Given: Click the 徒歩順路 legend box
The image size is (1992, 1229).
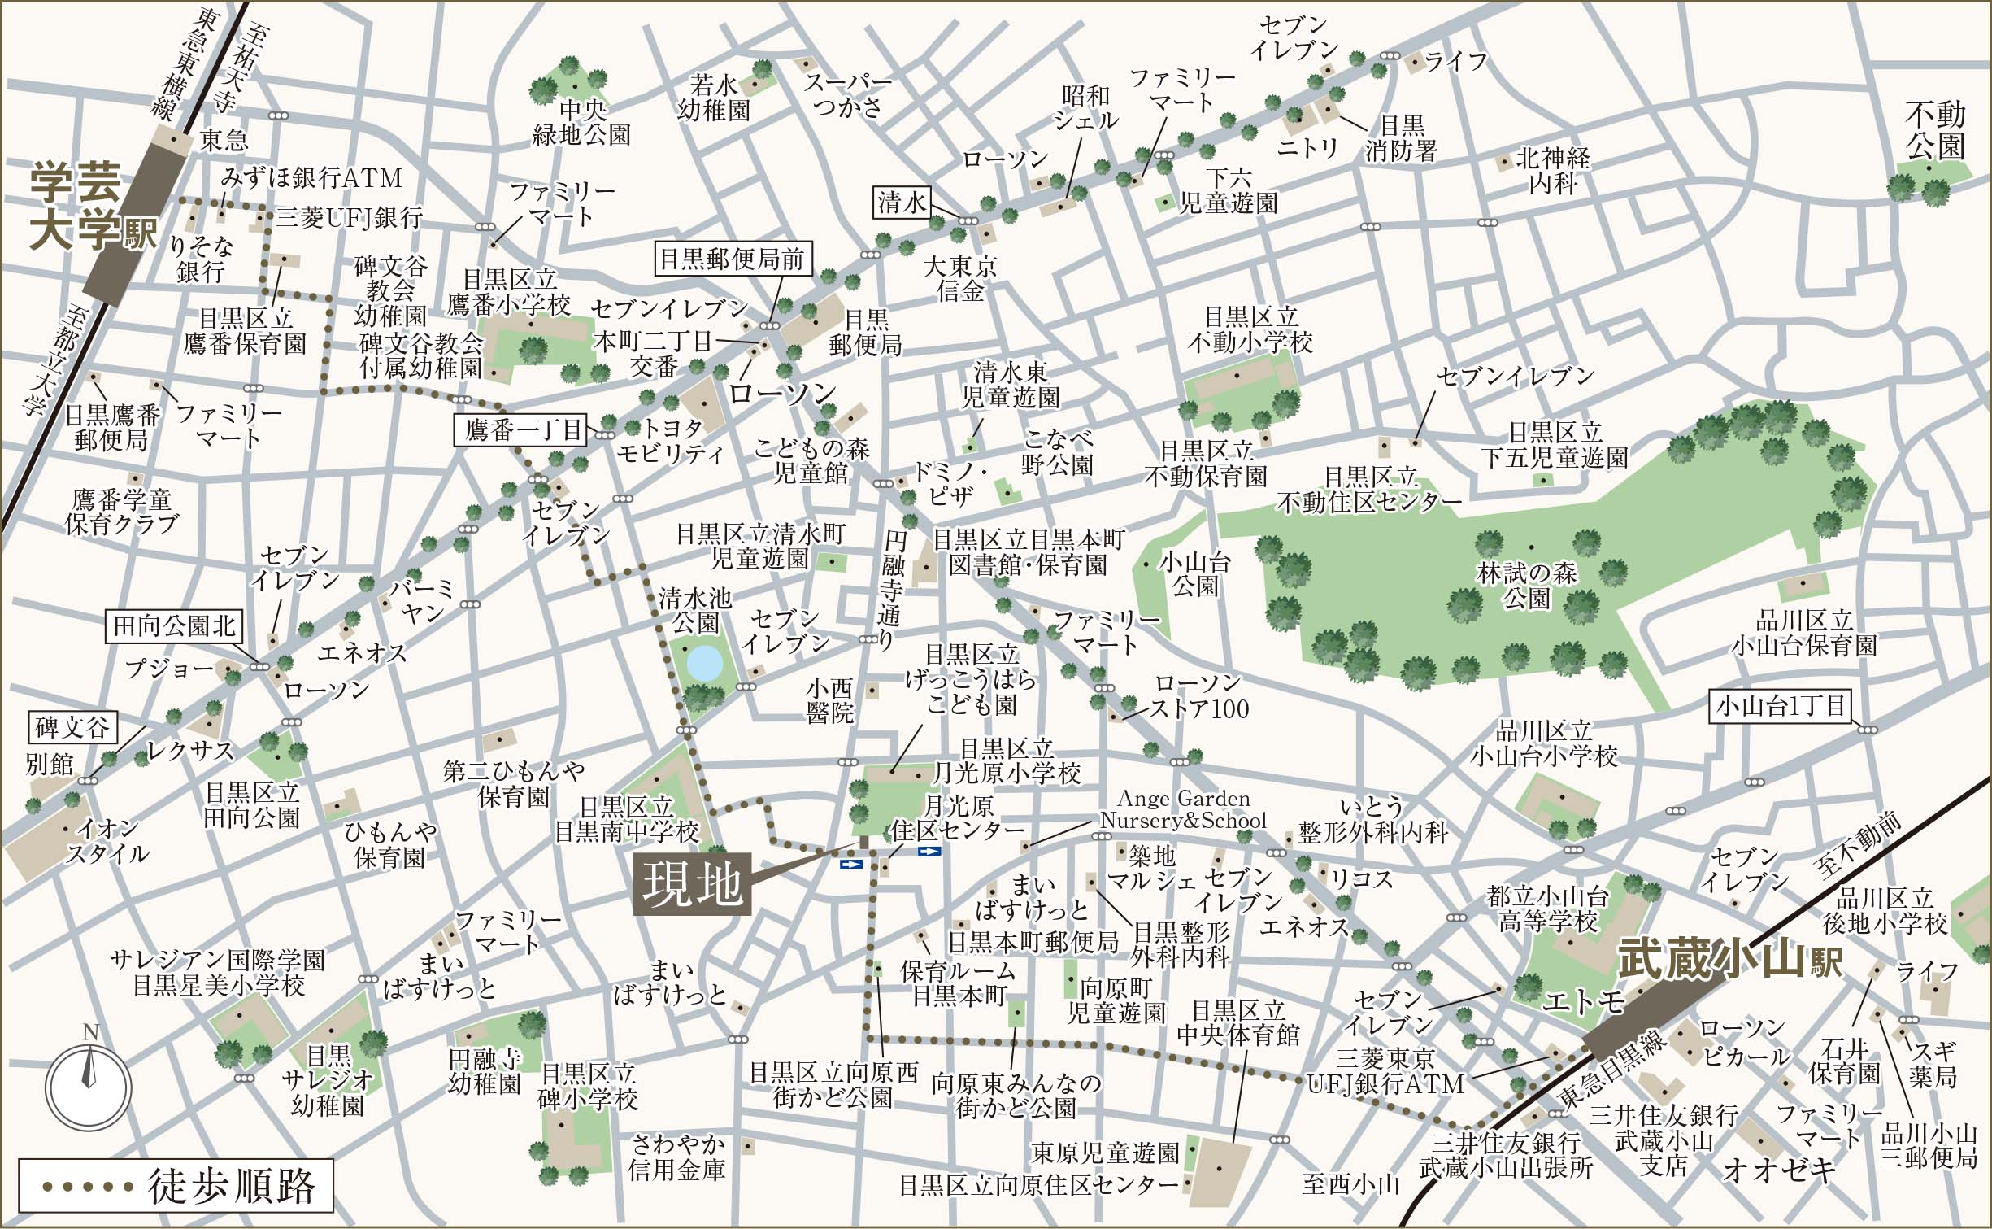Looking at the screenshot, I should tap(176, 1185).
